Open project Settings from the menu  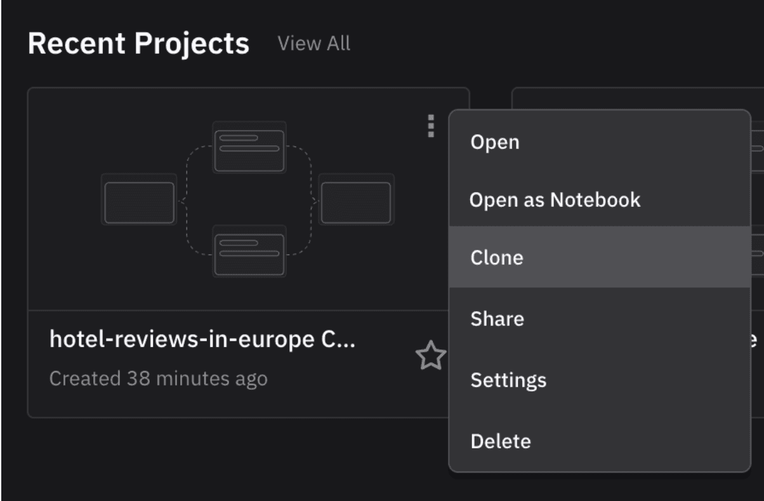(x=508, y=380)
